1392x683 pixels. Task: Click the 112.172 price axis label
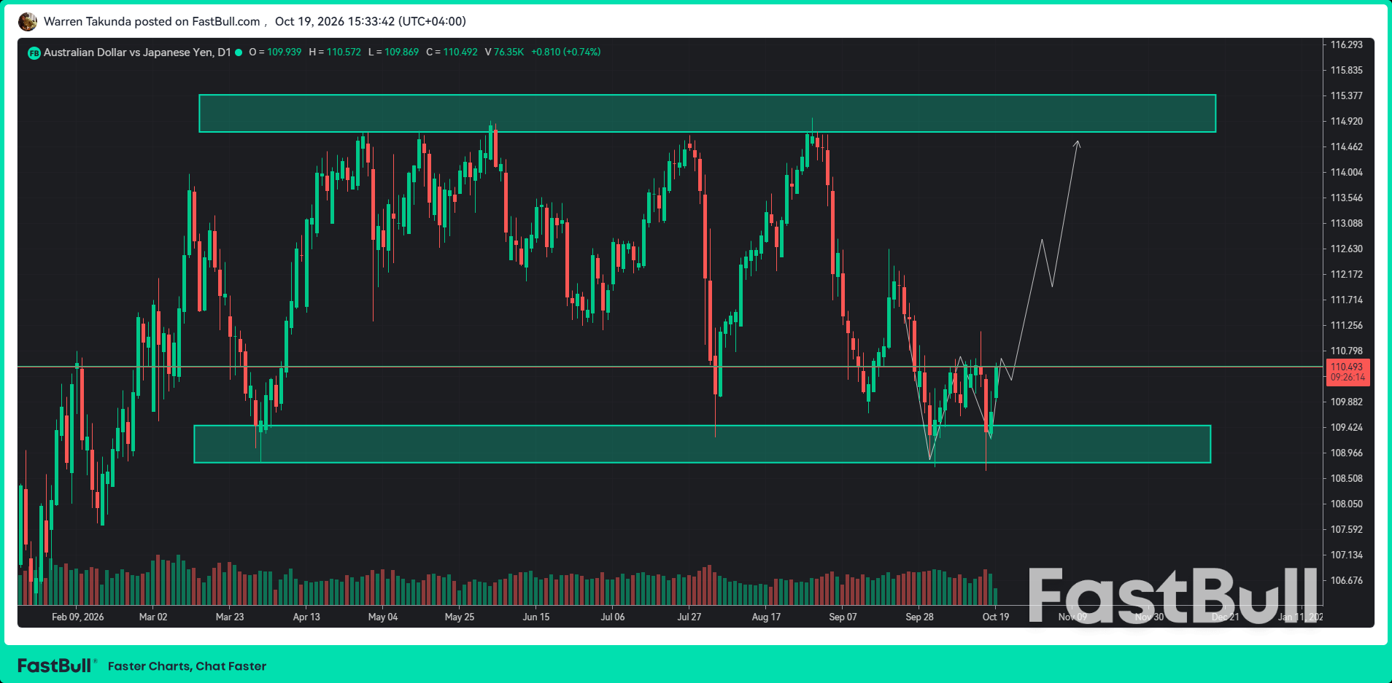click(x=1347, y=274)
